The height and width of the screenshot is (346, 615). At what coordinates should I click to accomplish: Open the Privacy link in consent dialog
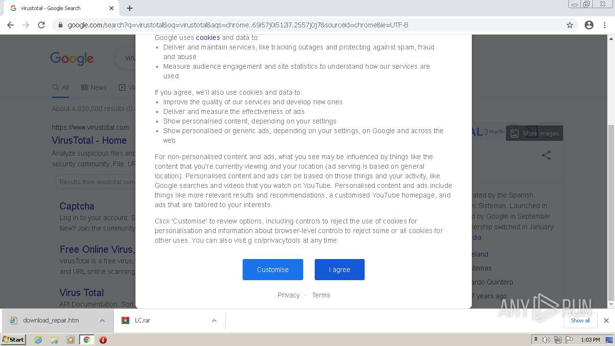(289, 295)
